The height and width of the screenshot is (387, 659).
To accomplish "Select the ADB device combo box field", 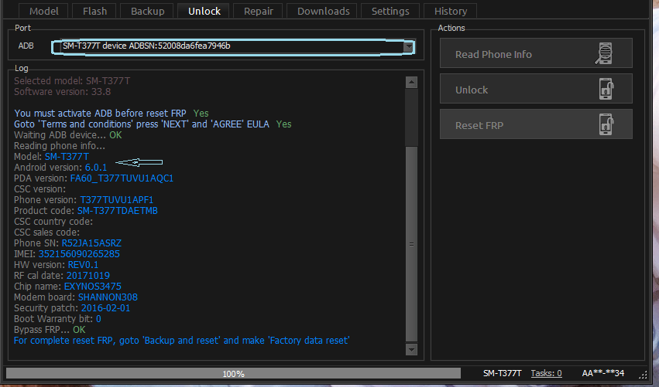I will [233, 46].
